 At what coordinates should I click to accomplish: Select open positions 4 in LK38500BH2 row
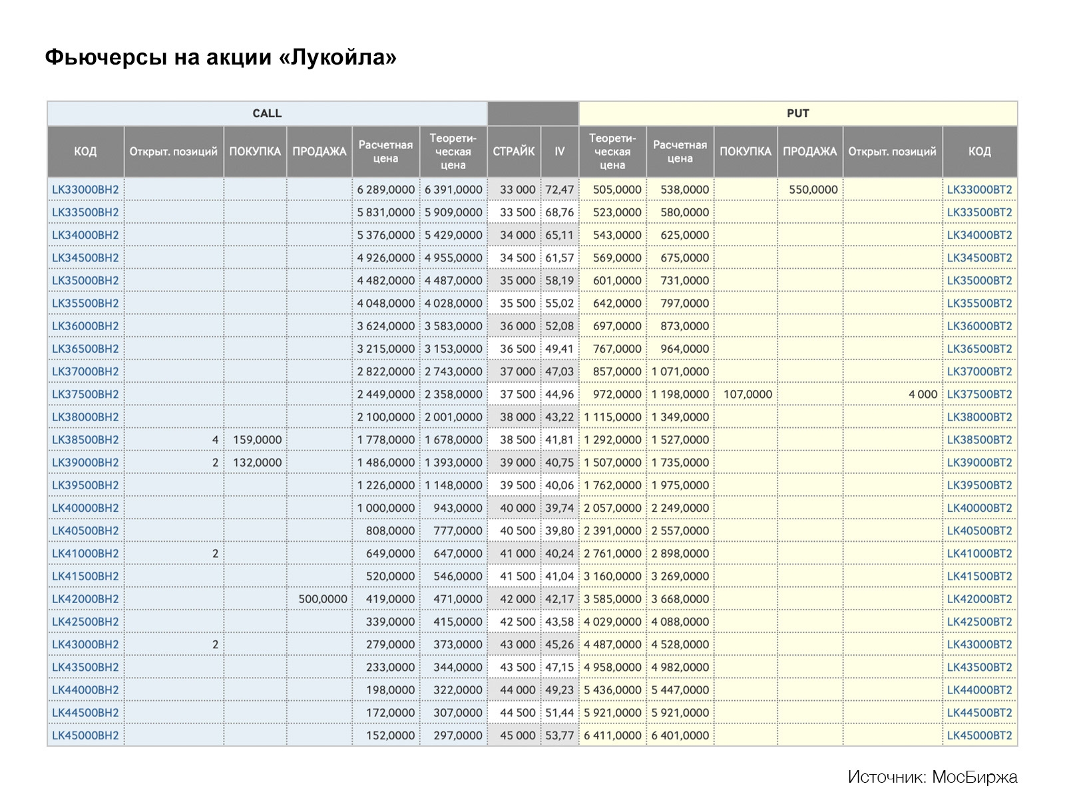click(x=215, y=439)
